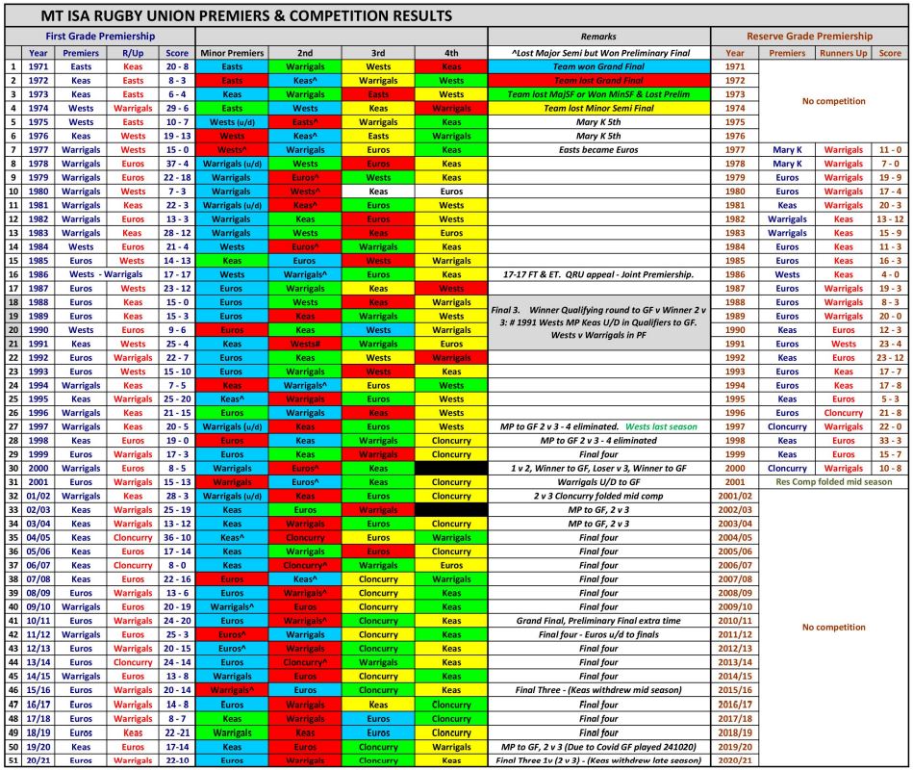Viewport: 913px width, 770px height.
Task: Select the red 'Team lost Grand Final' legend cell
Action: coord(597,81)
